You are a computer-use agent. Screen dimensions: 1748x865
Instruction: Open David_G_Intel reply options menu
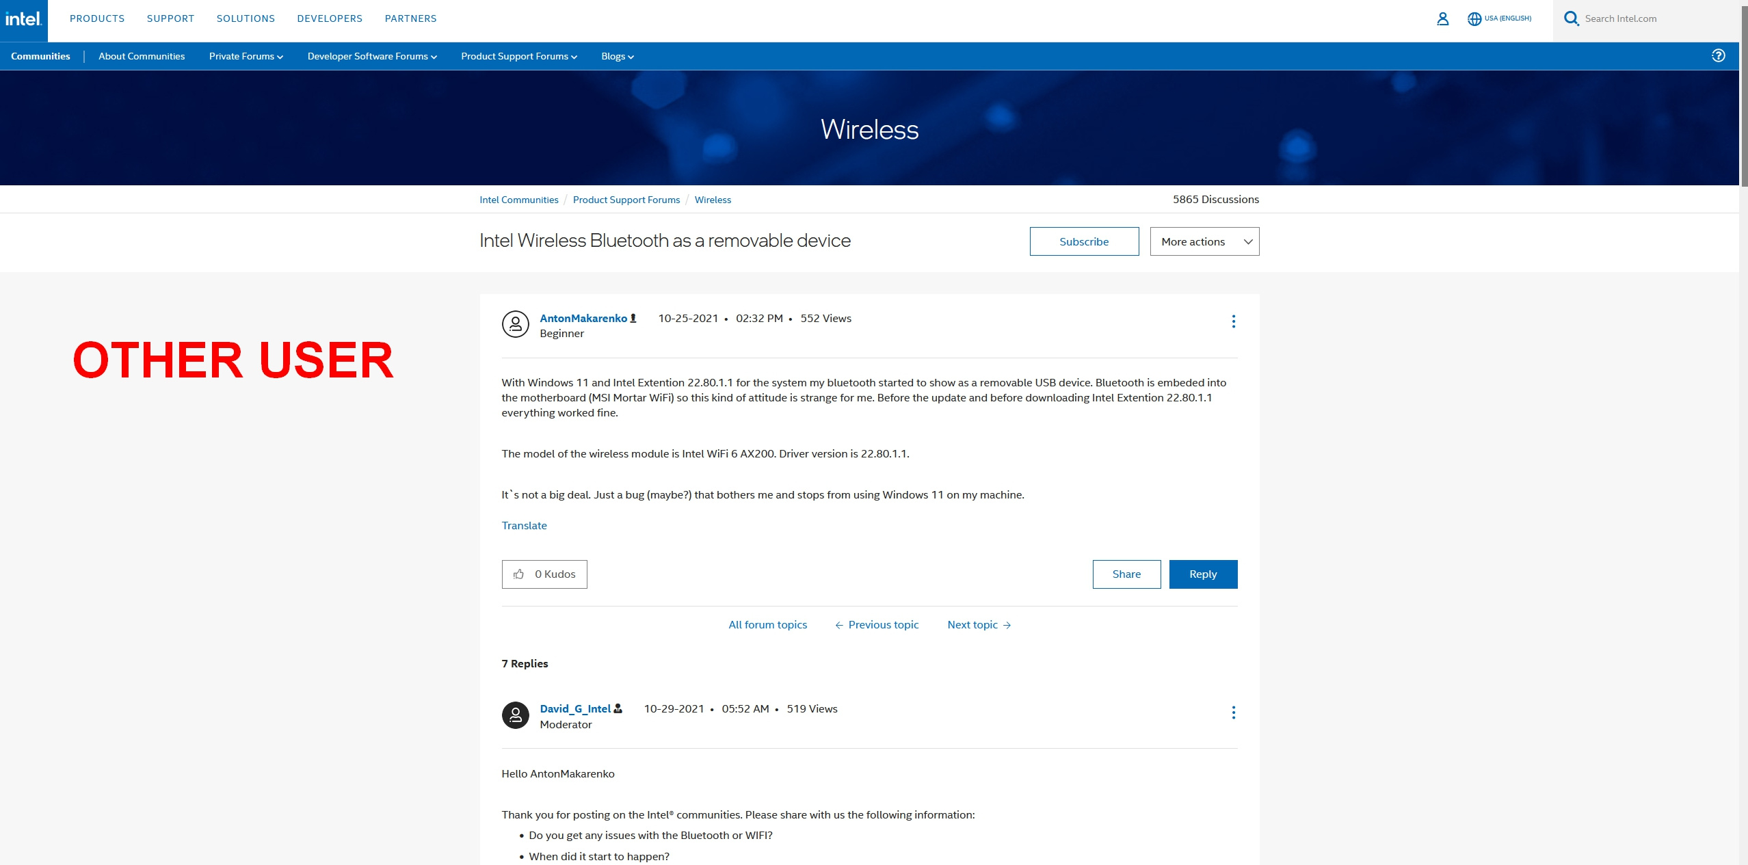point(1233,713)
